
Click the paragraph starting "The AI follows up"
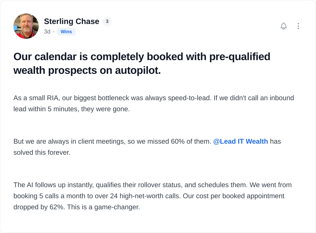[x=152, y=196]
